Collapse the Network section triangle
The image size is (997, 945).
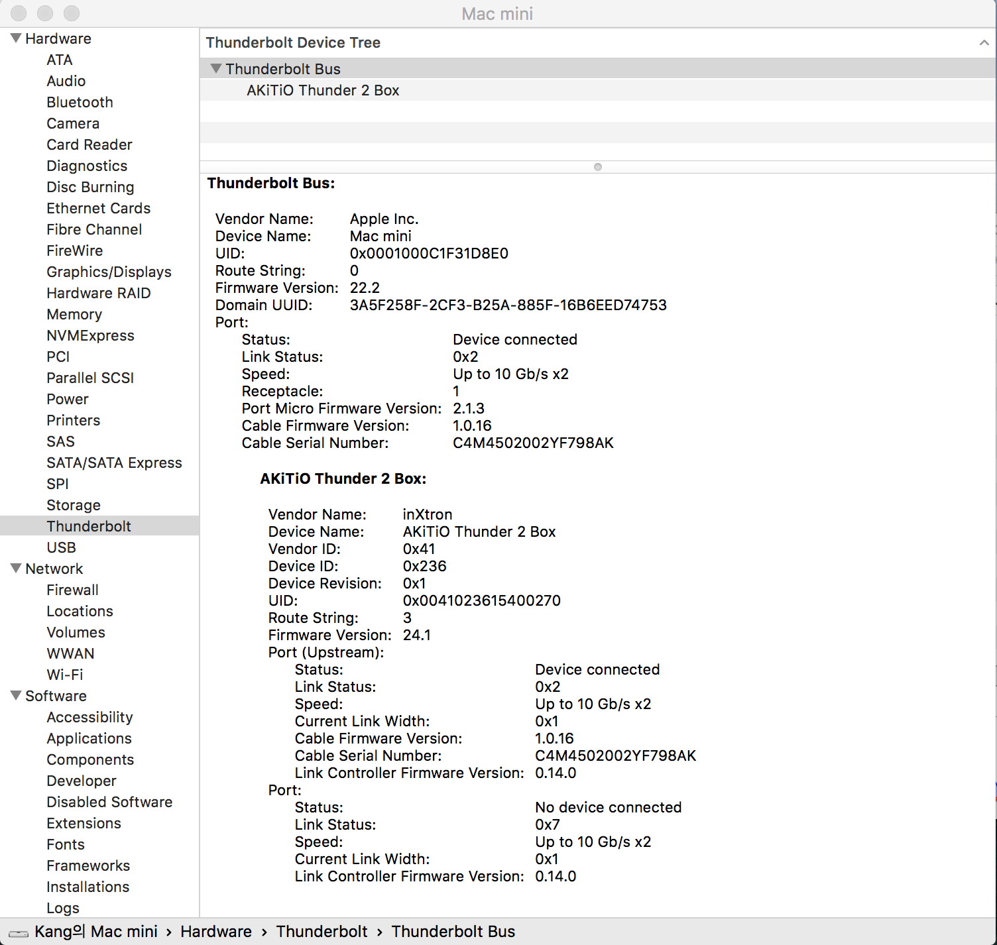[x=16, y=569]
